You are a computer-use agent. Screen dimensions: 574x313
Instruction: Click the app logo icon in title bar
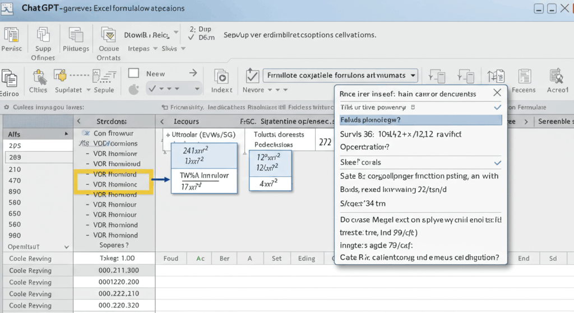pos(7,9)
